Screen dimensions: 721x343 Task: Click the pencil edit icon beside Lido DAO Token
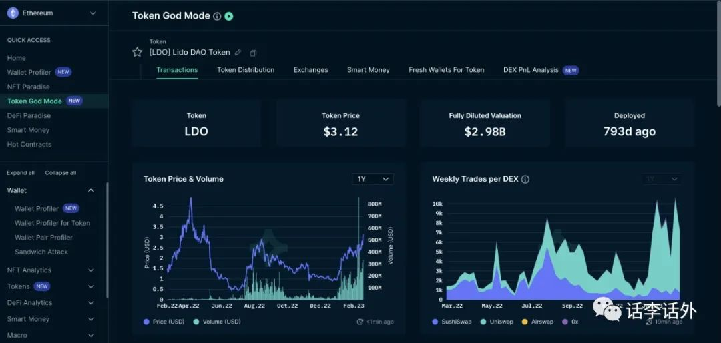click(x=238, y=52)
